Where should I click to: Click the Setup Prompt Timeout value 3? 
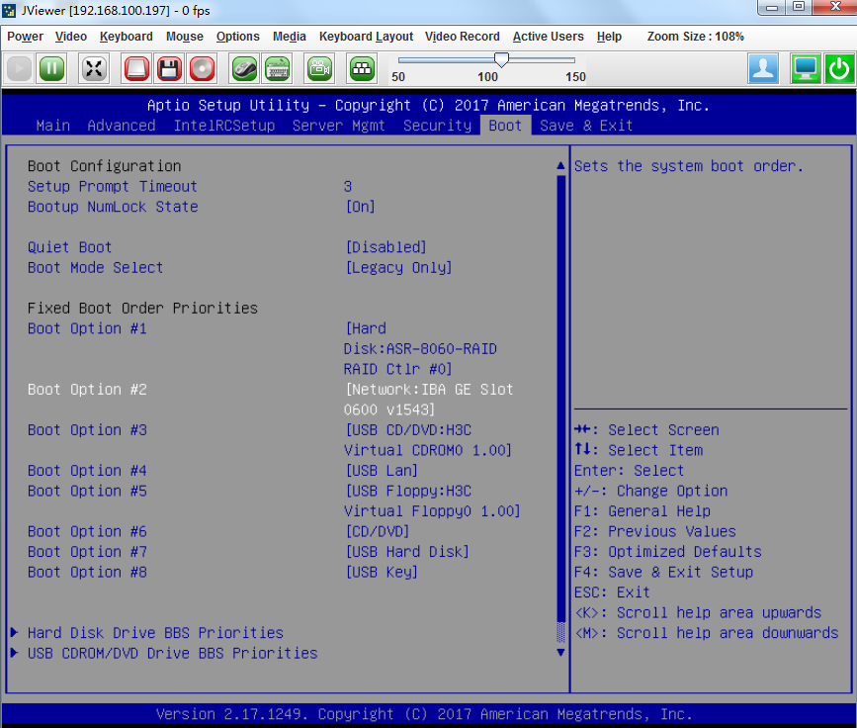pyautogui.click(x=348, y=187)
